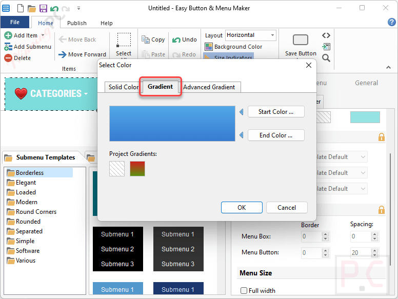Close the Select Color dialog
398x299 pixels.
309,65
